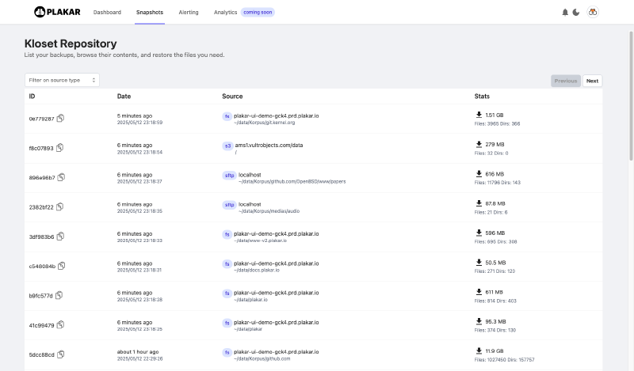Click the ID column header

32,96
